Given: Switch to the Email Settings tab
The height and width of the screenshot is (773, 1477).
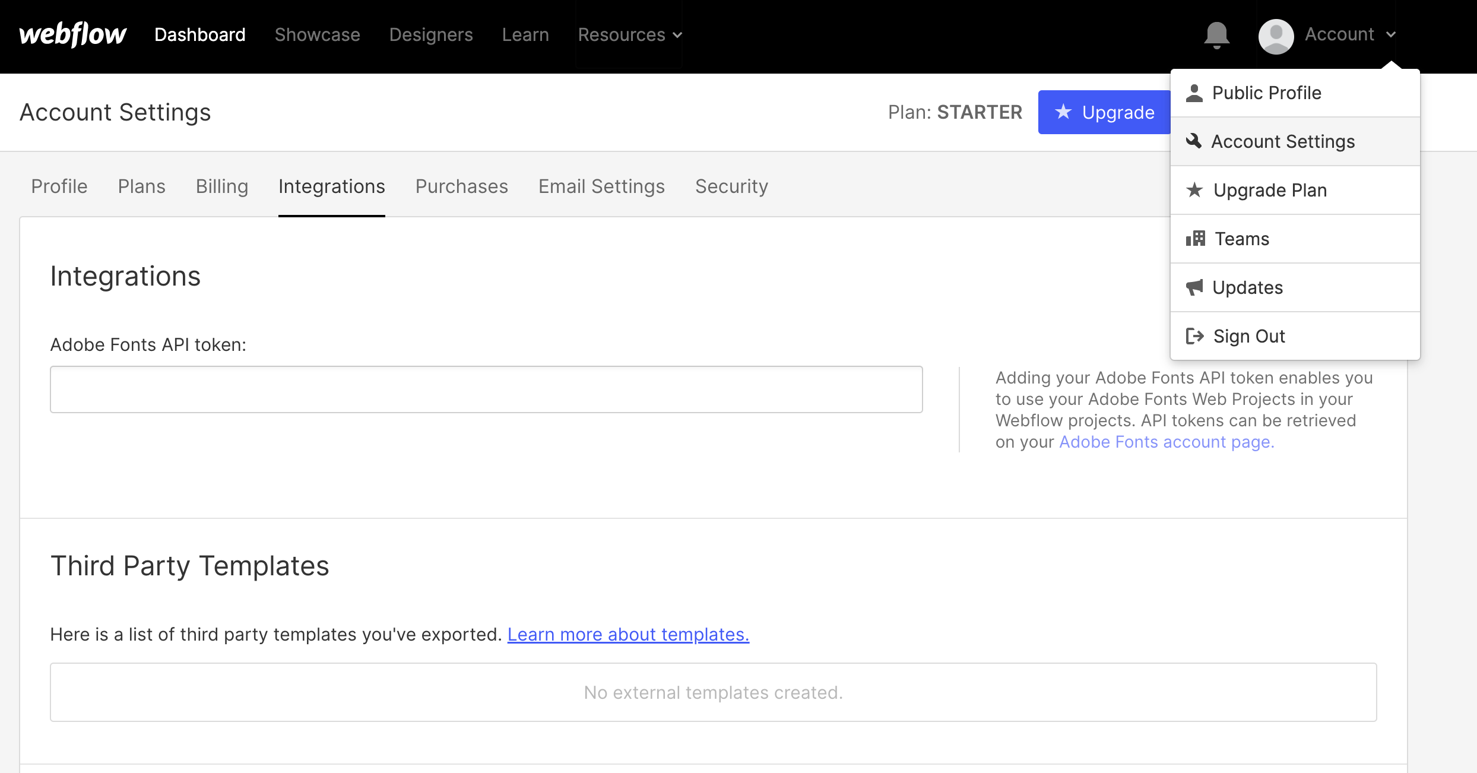Looking at the screenshot, I should (x=601, y=186).
